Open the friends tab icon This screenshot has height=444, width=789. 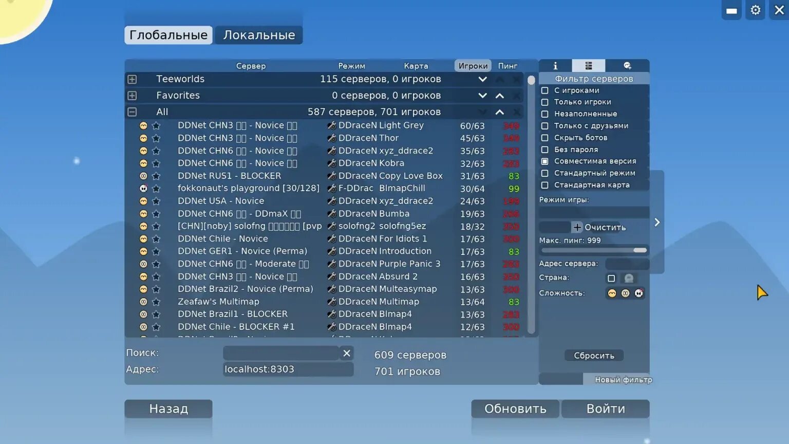627,66
